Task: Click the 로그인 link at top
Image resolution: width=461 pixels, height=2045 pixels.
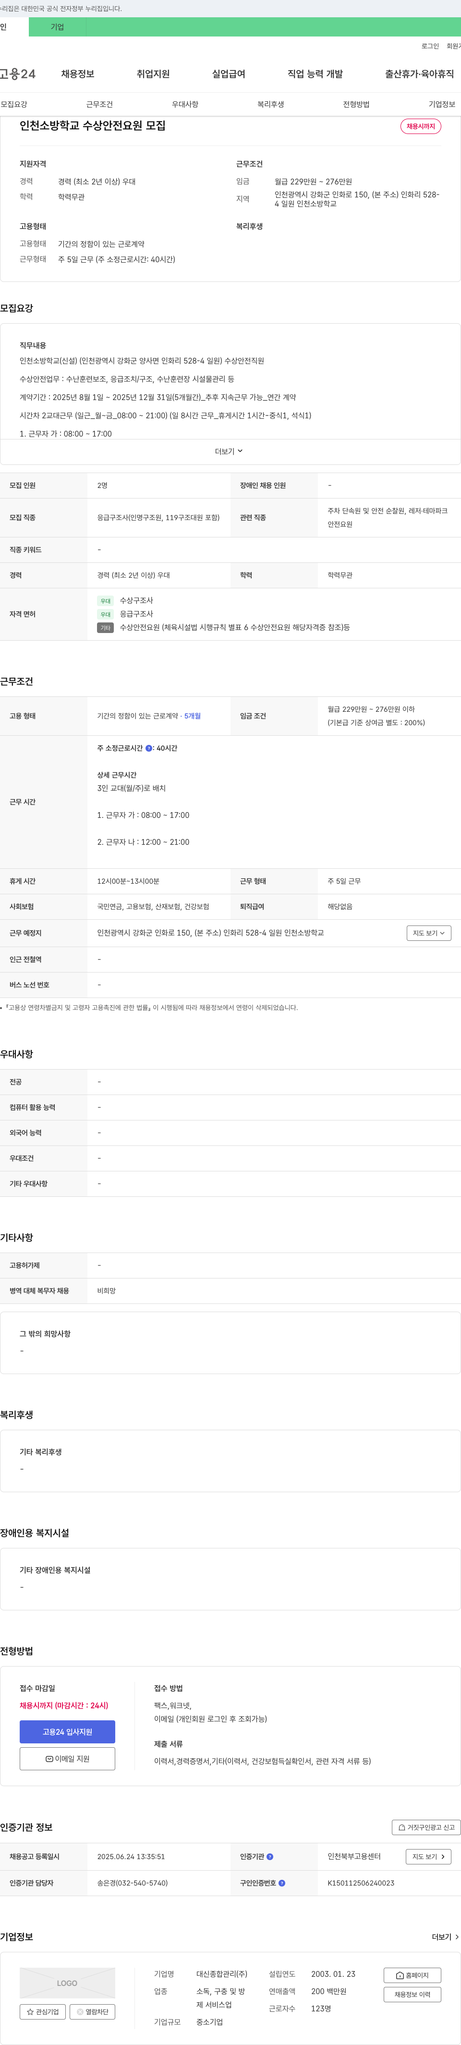Action: 430,46
